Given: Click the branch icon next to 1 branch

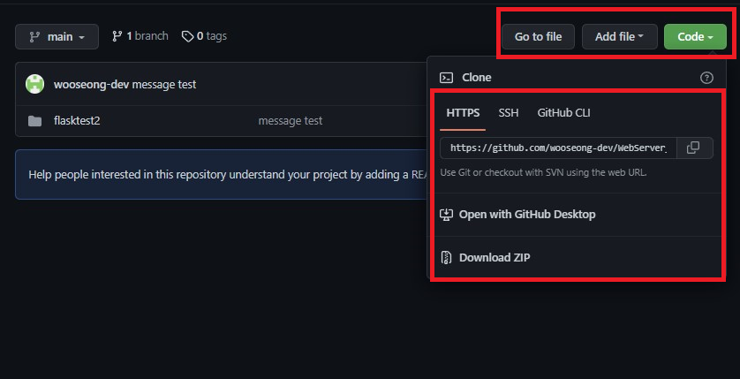Looking at the screenshot, I should 117,36.
